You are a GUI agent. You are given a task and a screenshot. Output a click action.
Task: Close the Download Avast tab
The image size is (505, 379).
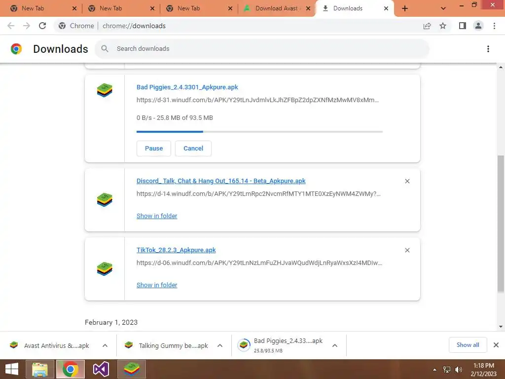(x=308, y=8)
